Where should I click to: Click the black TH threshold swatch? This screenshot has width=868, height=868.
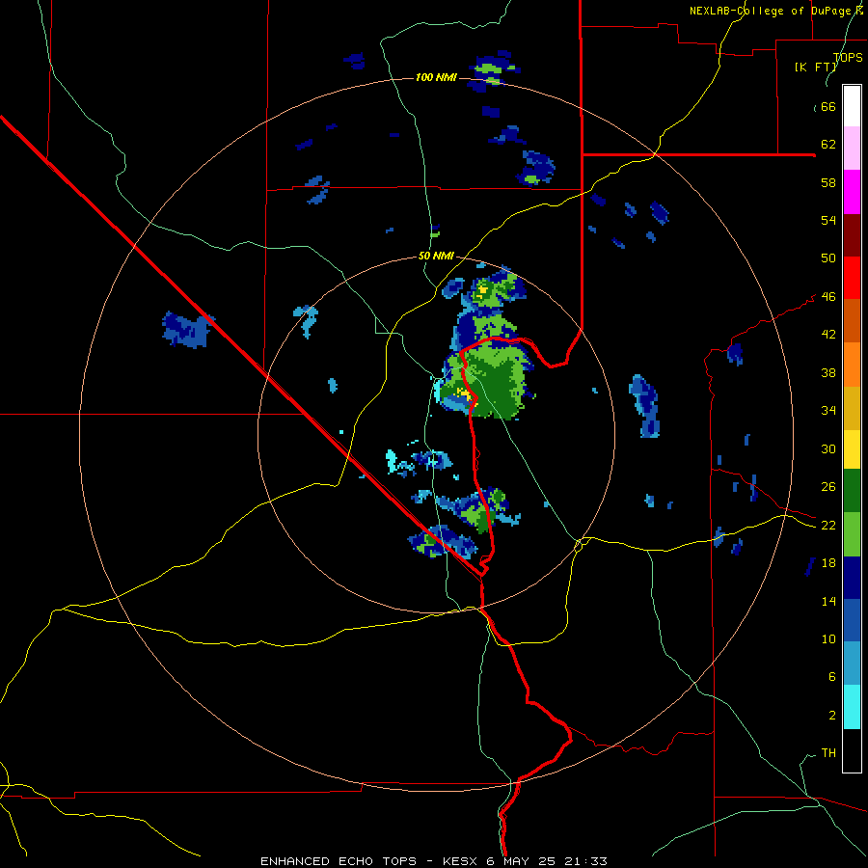[852, 750]
